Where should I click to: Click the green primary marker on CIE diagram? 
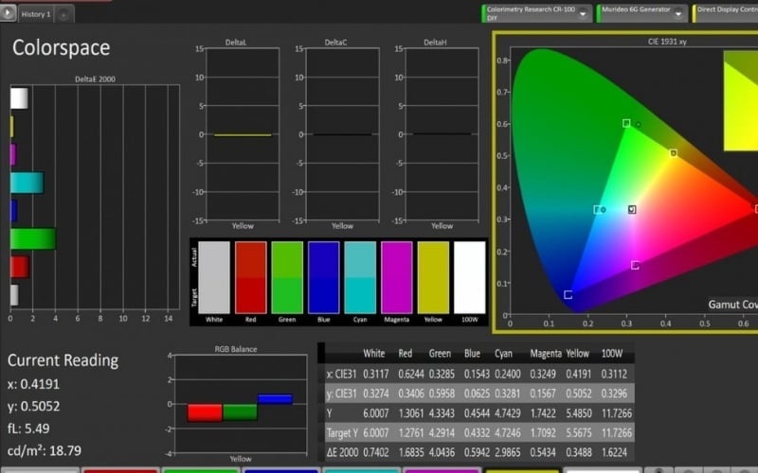626,123
